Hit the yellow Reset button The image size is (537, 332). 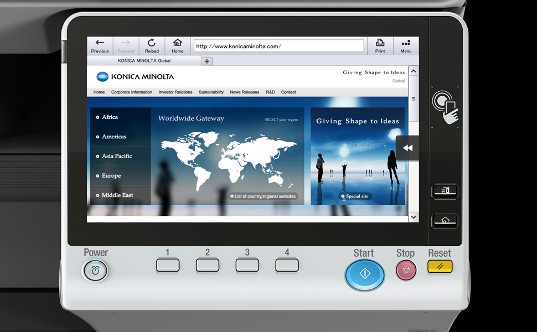click(440, 267)
